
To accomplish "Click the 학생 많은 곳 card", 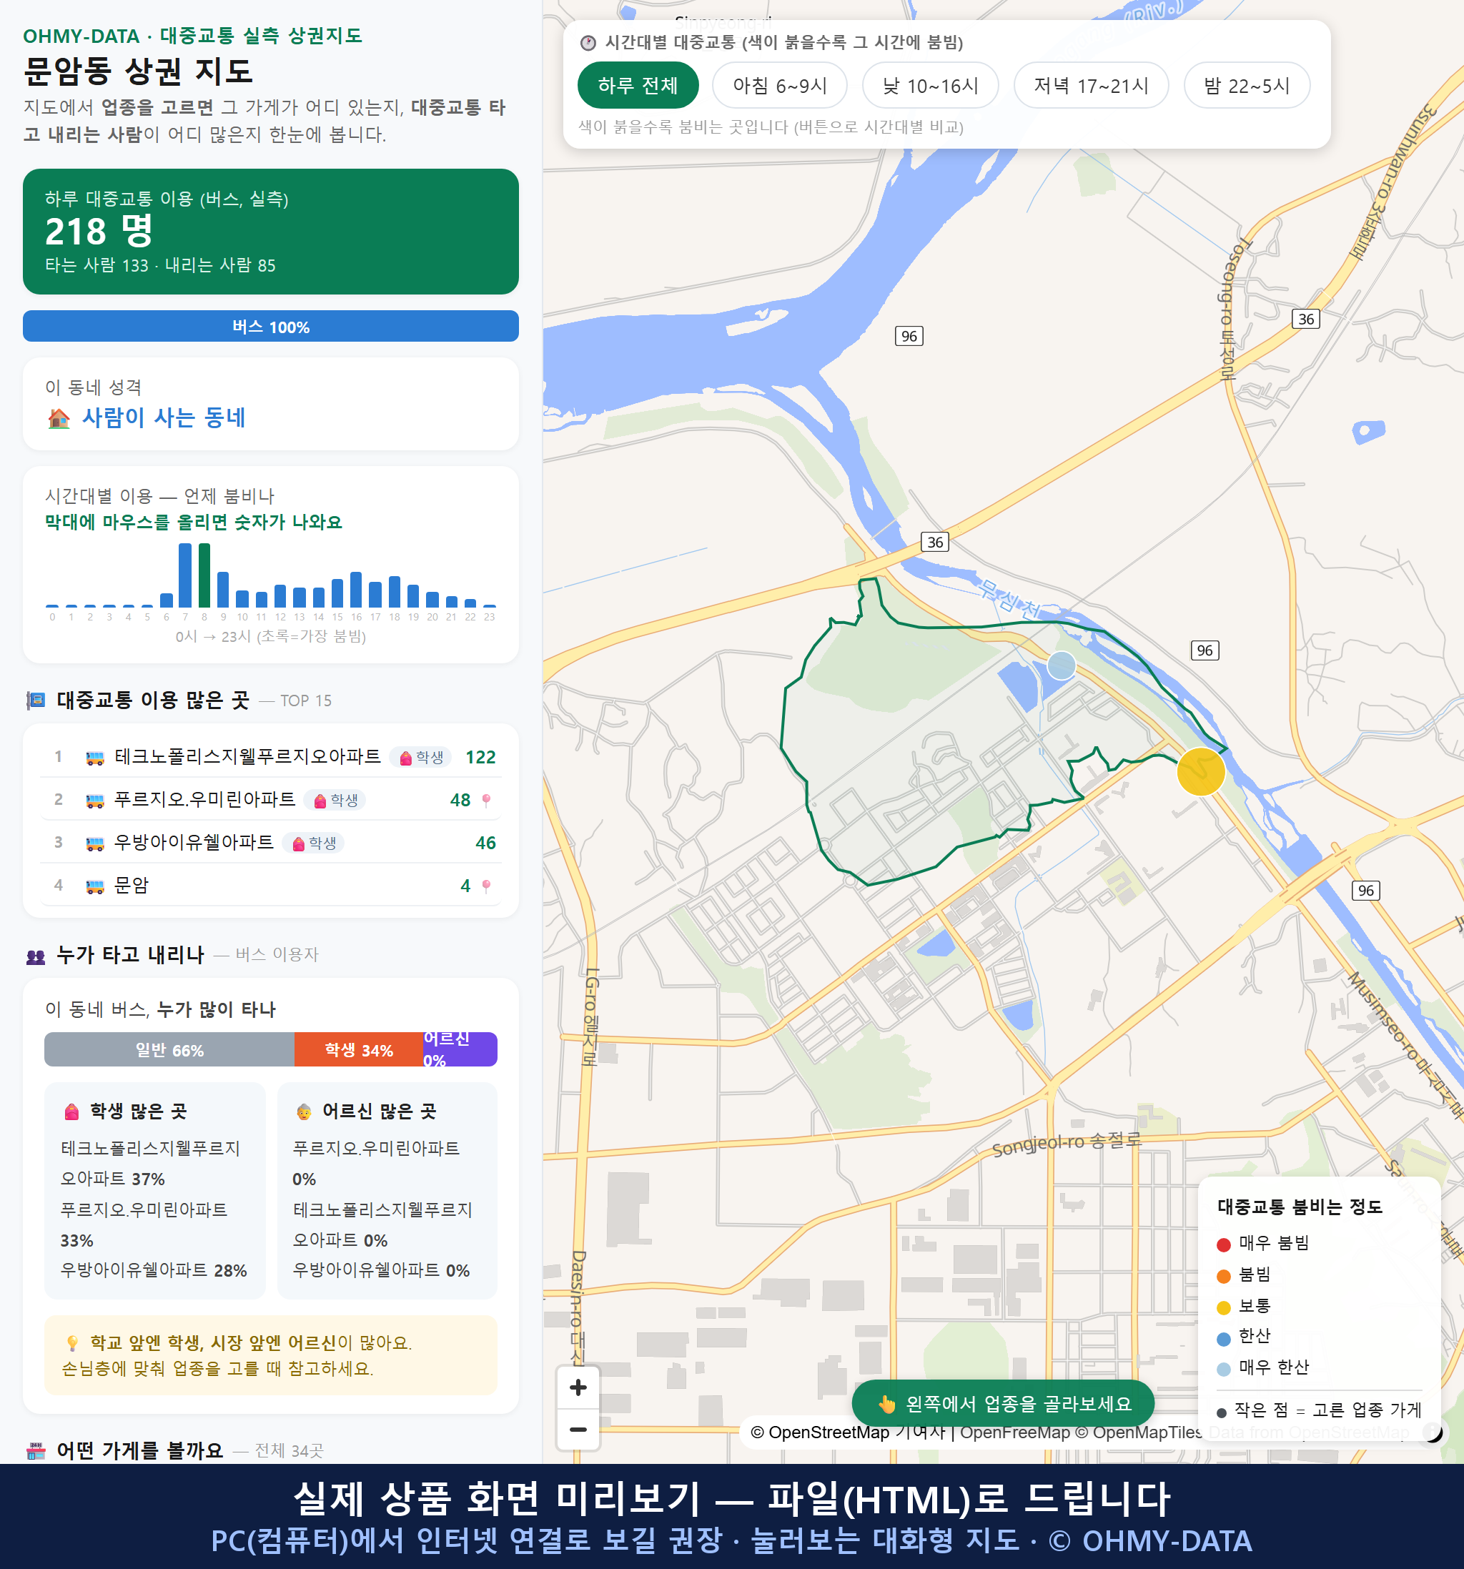I will click(x=154, y=1190).
